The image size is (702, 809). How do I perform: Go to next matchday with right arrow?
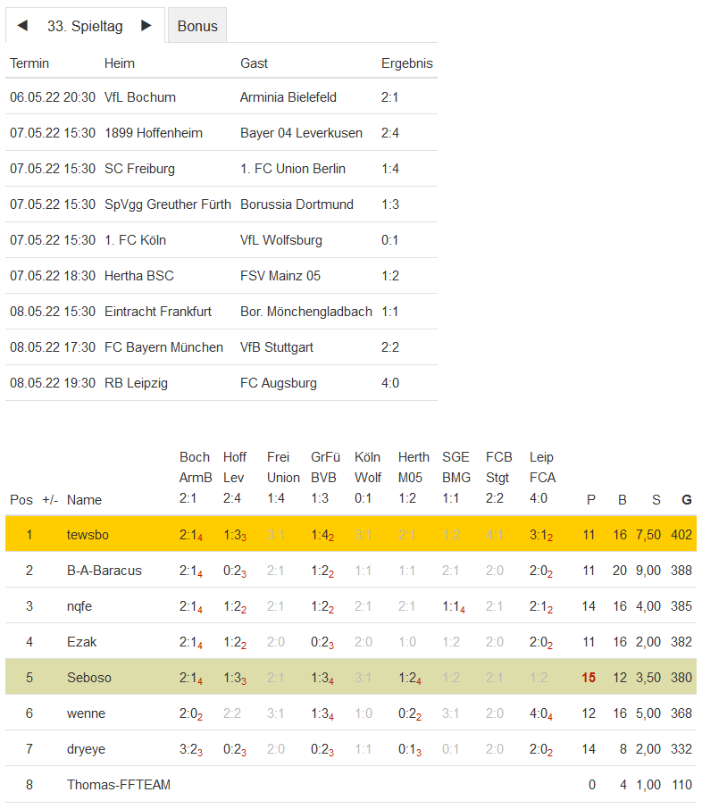146,26
